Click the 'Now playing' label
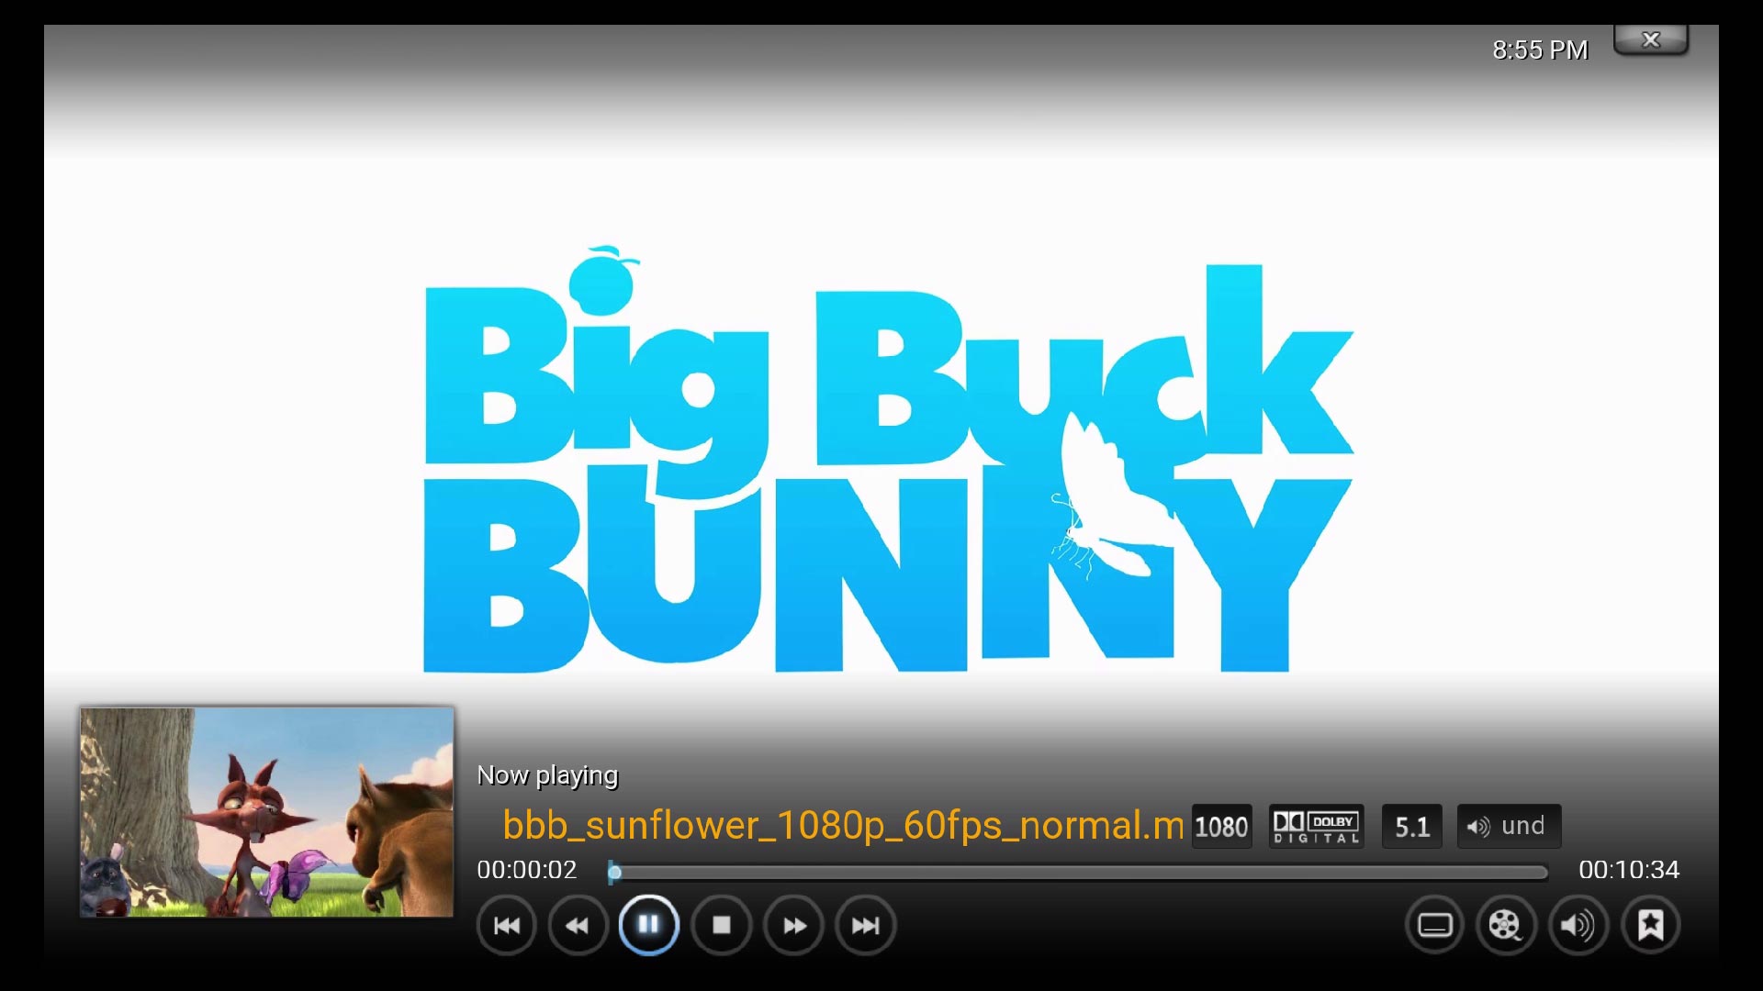 pos(547,775)
